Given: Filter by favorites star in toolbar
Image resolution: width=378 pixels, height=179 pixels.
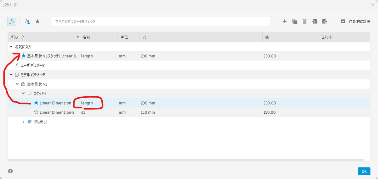Looking at the screenshot, I should [x=37, y=21].
